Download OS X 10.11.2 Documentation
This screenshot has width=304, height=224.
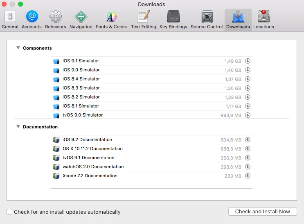pyautogui.click(x=248, y=149)
